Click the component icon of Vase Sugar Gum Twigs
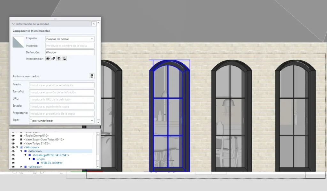This screenshot has height=191, width=327. click(21, 139)
